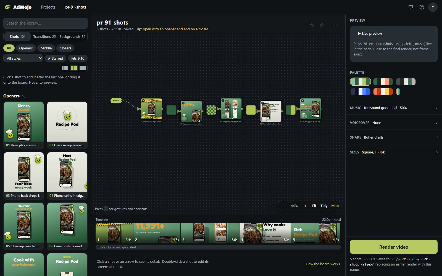Select the navy and blue palette swatch
This screenshot has width=442, height=276.
[361, 92]
